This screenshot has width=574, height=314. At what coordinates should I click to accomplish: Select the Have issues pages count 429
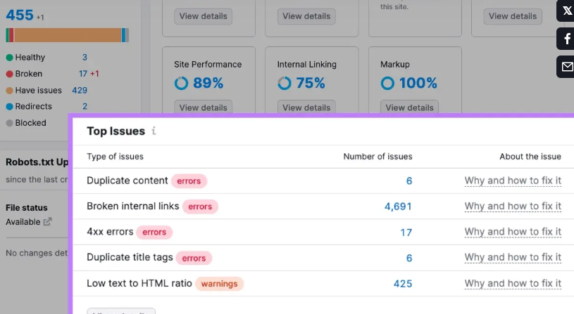[80, 91]
